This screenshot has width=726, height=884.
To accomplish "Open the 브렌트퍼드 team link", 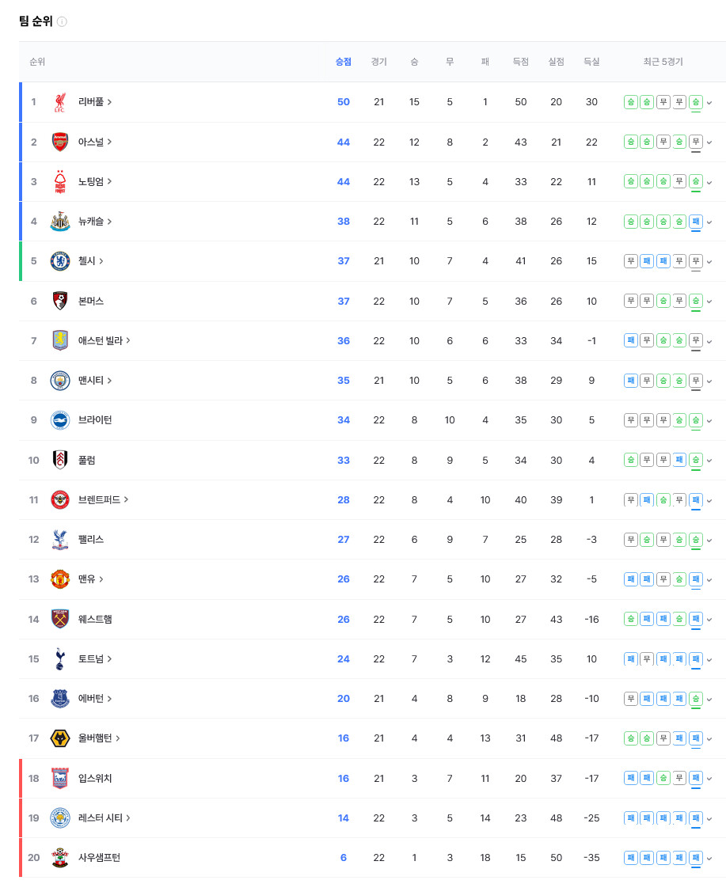I will tap(103, 499).
